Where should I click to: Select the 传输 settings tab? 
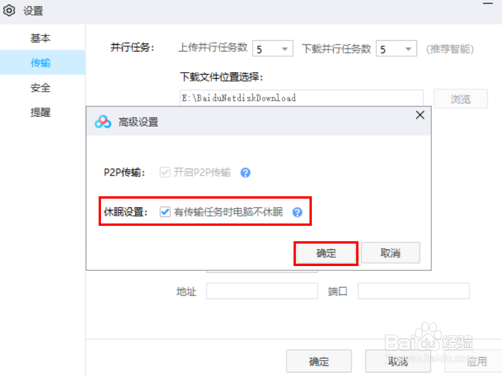(40, 63)
